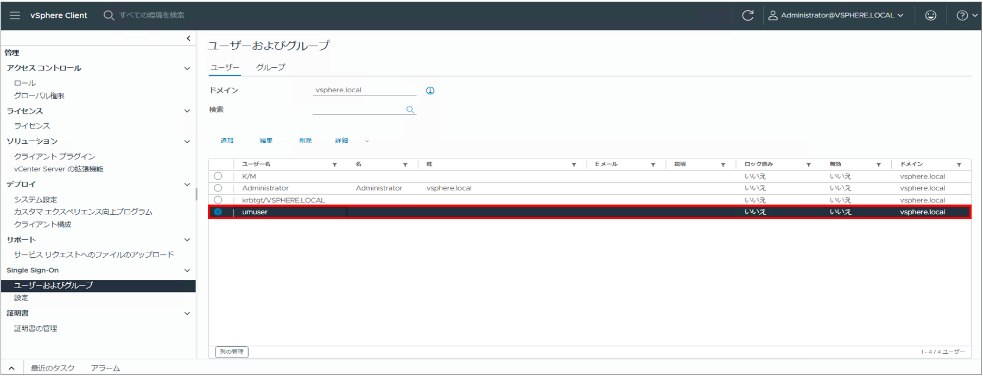Open the 詳細 actions dropdown
The image size is (983, 376).
click(x=352, y=141)
